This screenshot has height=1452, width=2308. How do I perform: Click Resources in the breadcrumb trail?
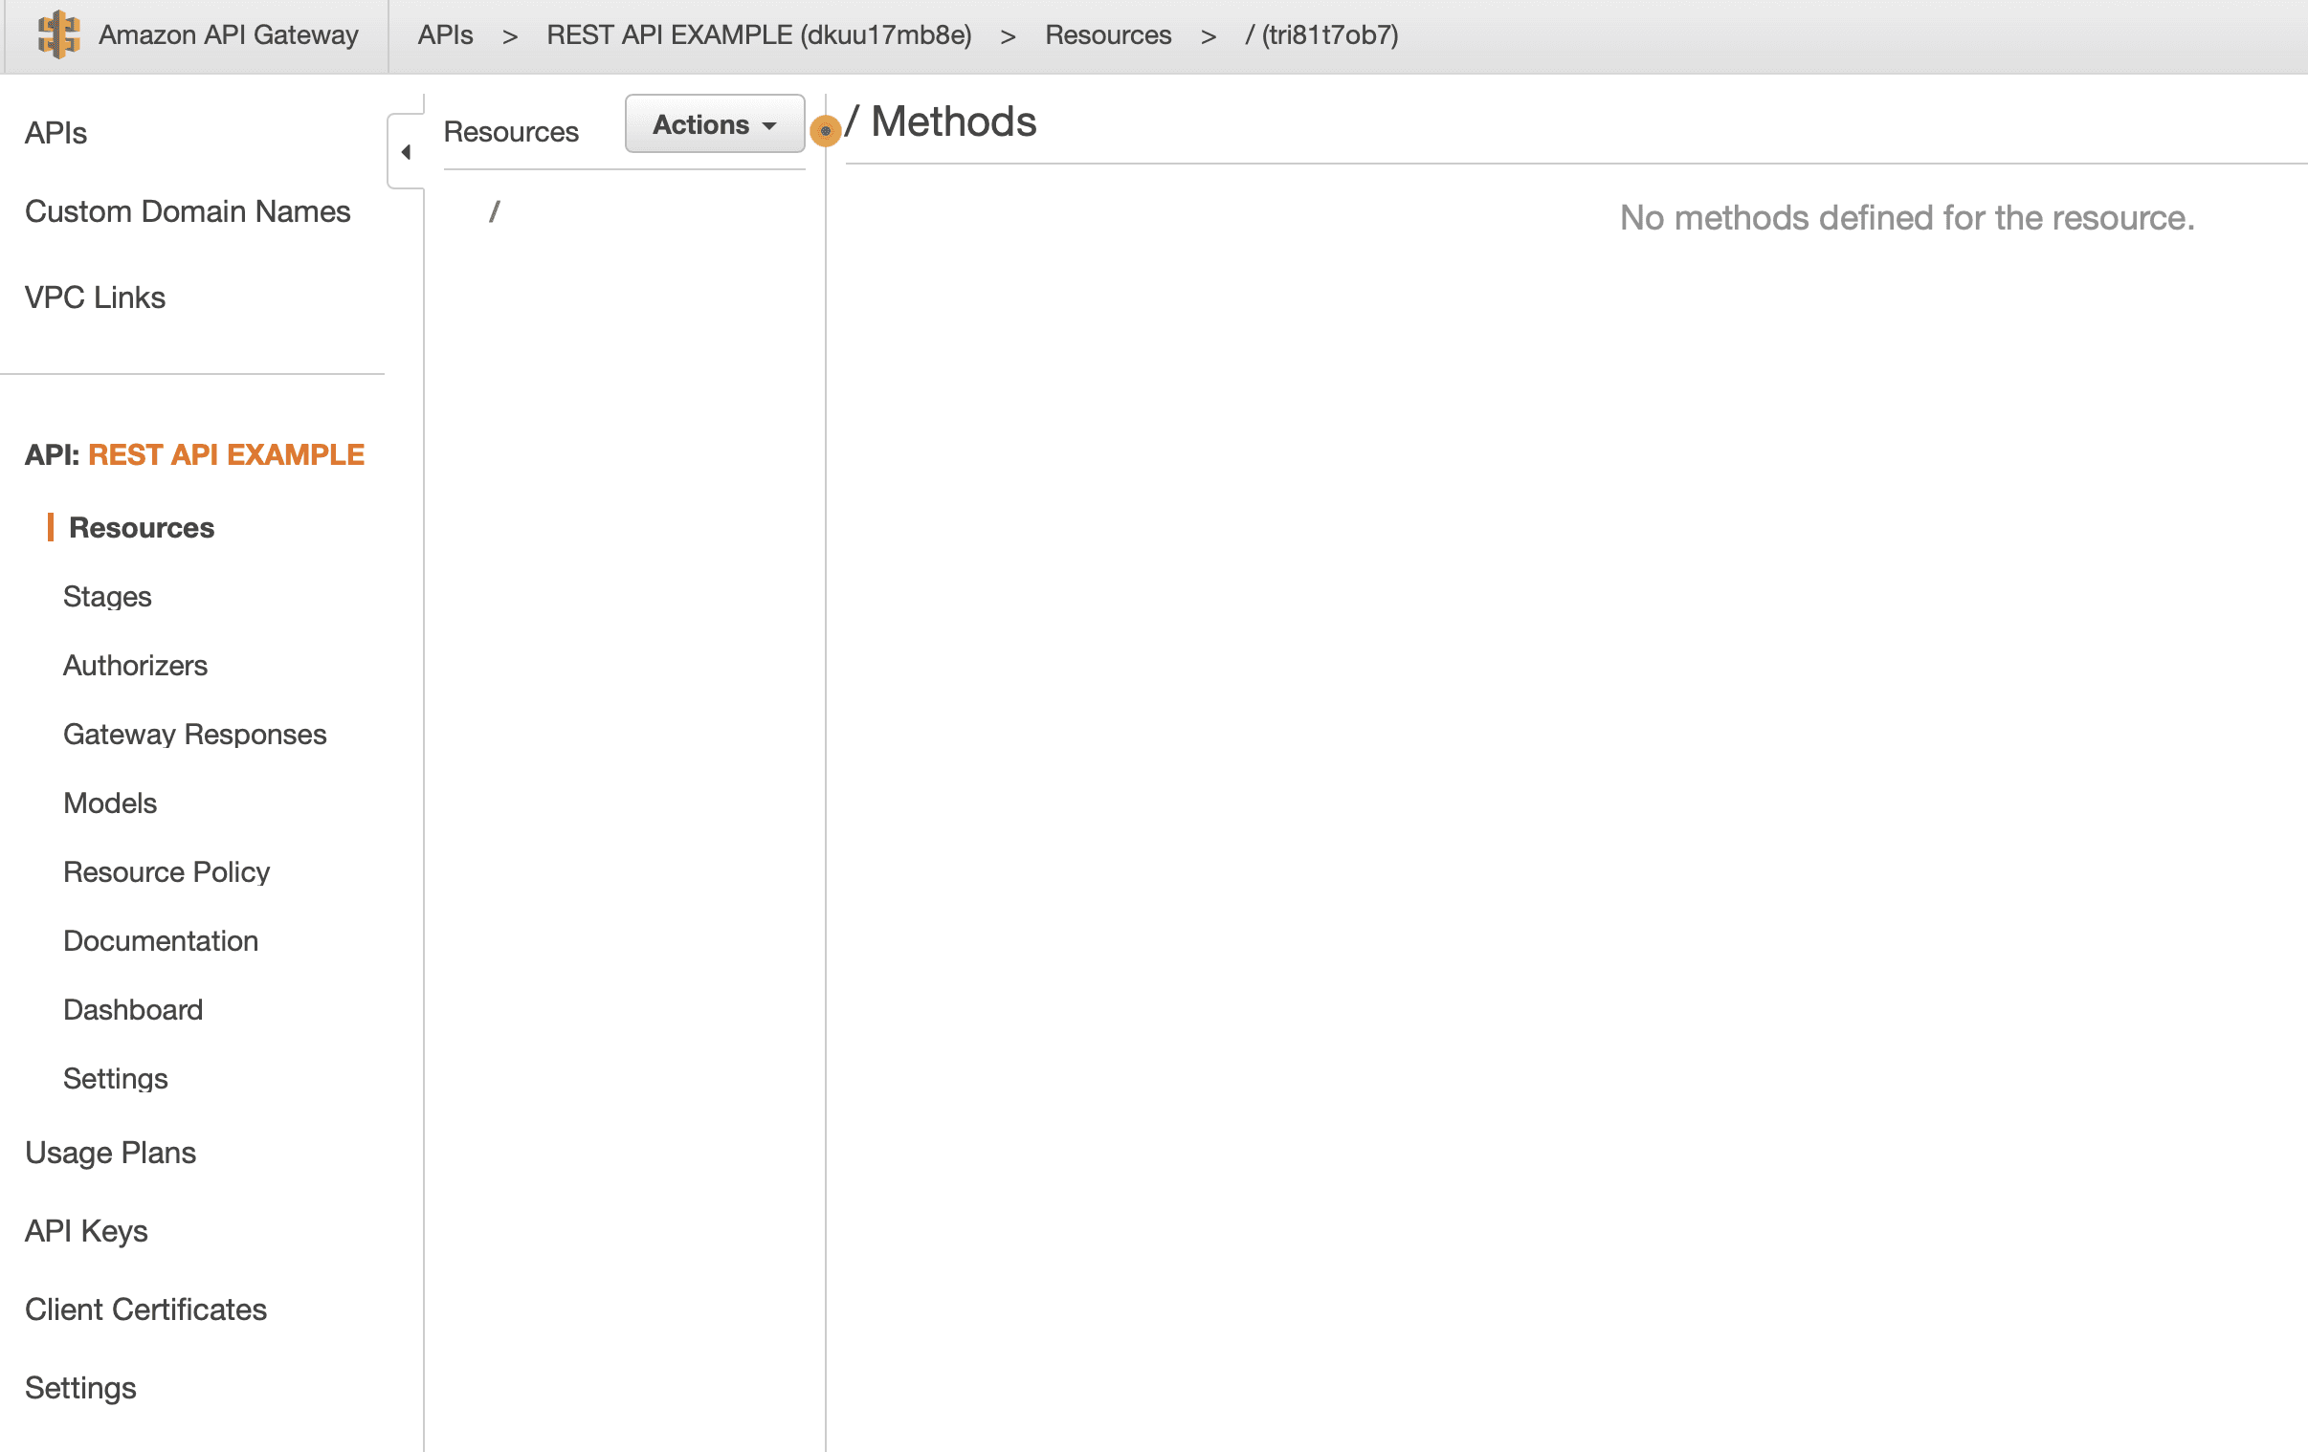1107,35
